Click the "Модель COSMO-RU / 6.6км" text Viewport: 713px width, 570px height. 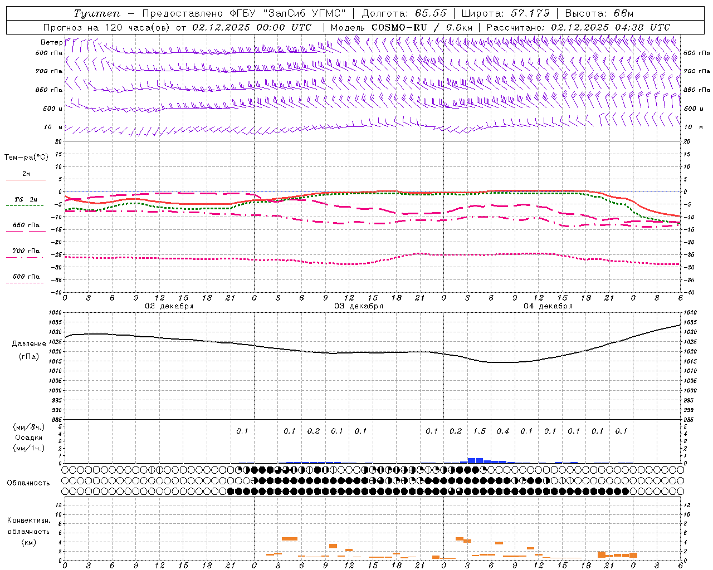coord(402,27)
